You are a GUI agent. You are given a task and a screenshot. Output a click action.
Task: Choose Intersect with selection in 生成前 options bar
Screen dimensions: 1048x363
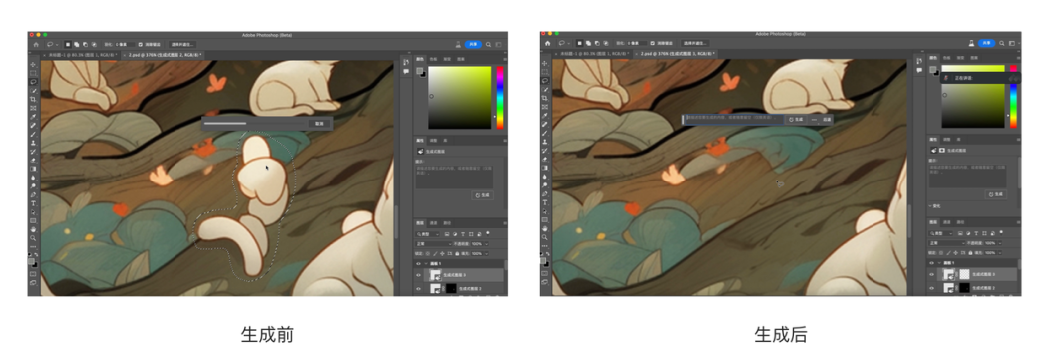coord(94,44)
